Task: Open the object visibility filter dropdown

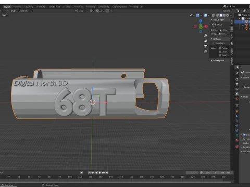Action: coord(192,15)
